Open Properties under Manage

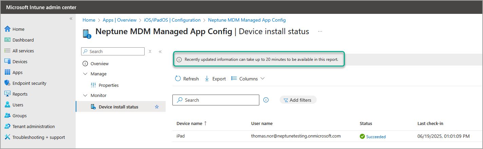click(109, 85)
